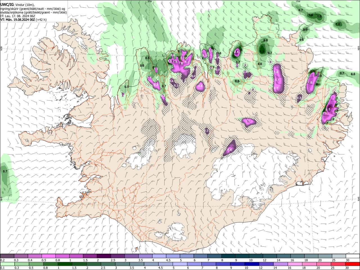Select the upper legend swatch starting at 18
Image resolution: width=360 pixels, height=270 pixels.
pos(311,256)
